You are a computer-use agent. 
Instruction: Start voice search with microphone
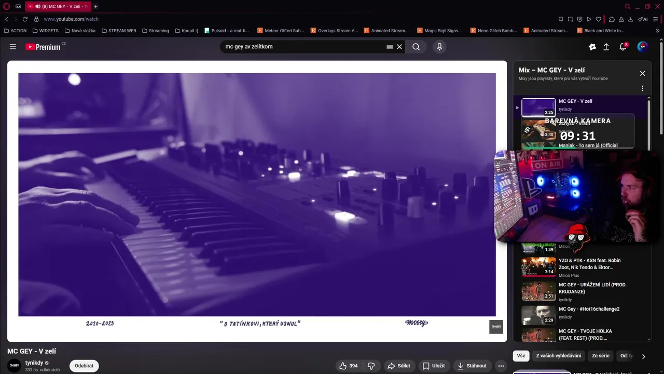439,47
